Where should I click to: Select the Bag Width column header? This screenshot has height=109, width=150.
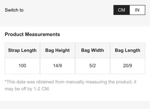[92, 50]
